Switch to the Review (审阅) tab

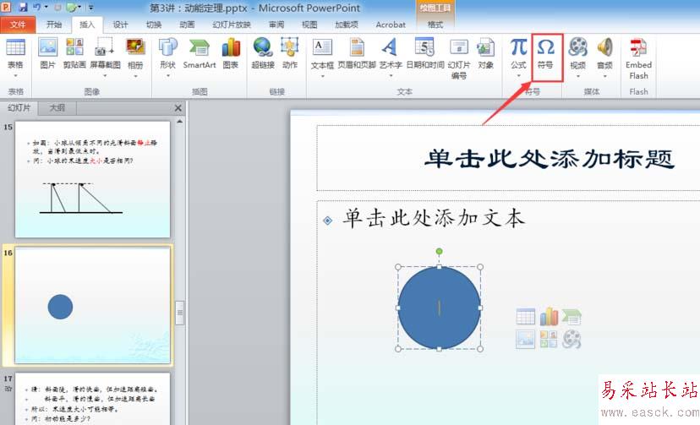276,25
